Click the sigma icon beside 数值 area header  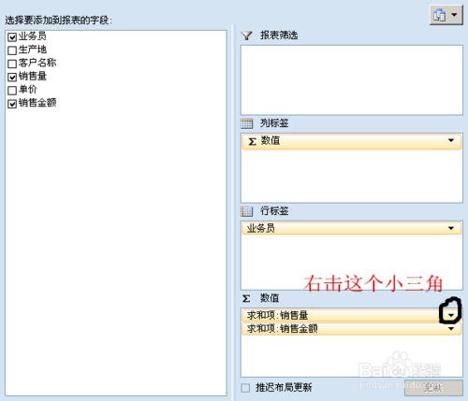pos(246,299)
